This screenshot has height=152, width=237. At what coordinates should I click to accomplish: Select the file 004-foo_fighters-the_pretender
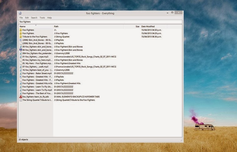point(38,53)
